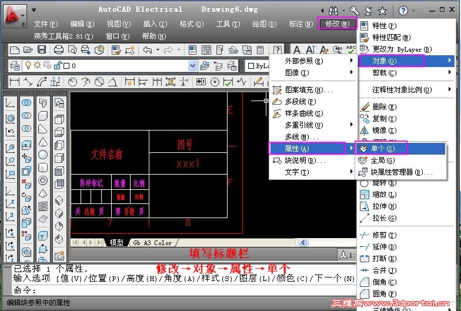The height and width of the screenshot is (311, 461).
Task: Select the Angular dimension tool
Action: tap(113, 81)
